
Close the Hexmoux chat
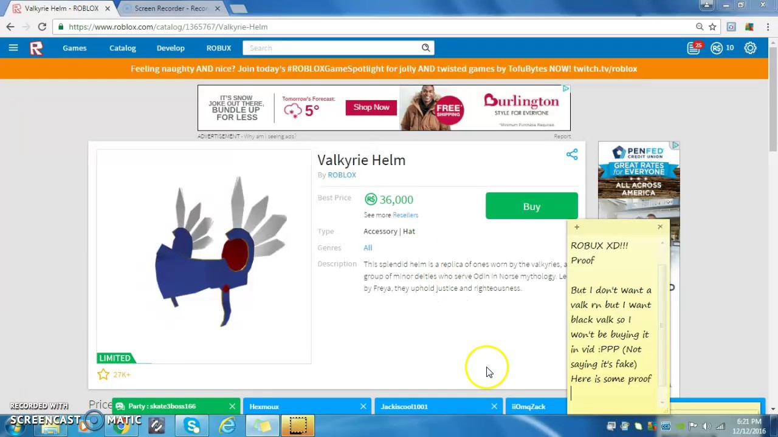coord(363,407)
